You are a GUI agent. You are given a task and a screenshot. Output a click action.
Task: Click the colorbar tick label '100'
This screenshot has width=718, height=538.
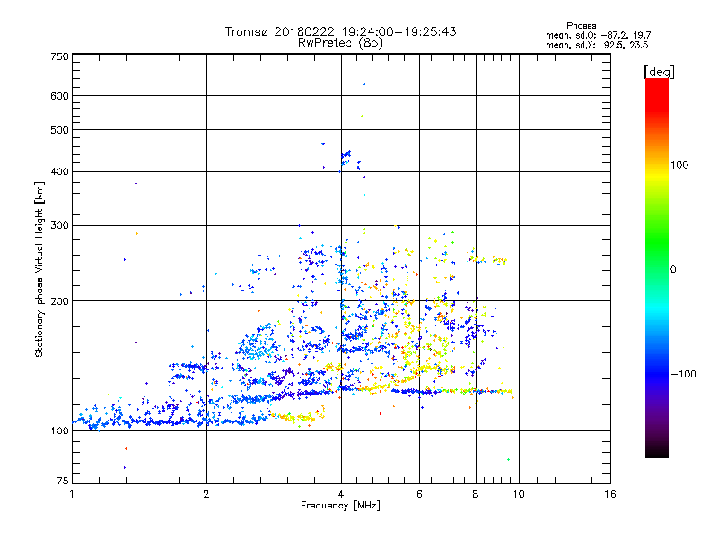point(679,165)
